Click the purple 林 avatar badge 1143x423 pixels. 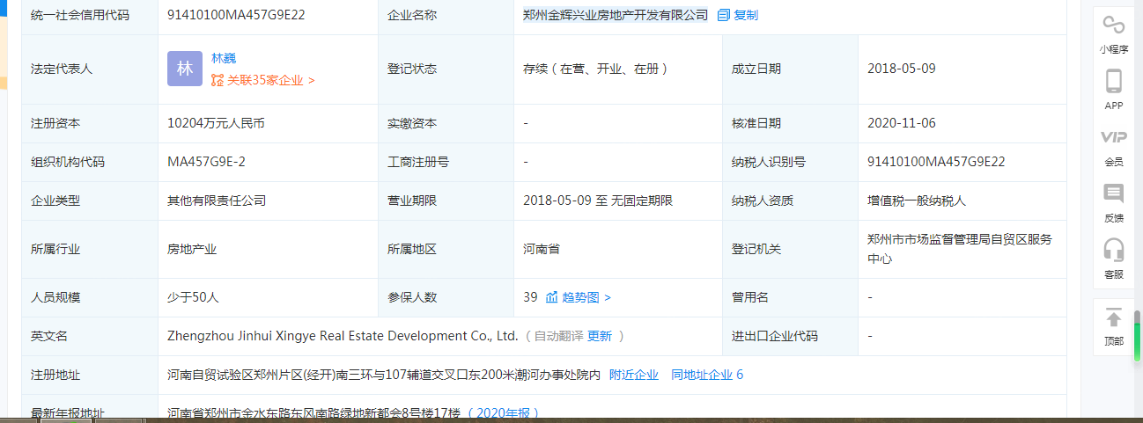click(x=185, y=69)
